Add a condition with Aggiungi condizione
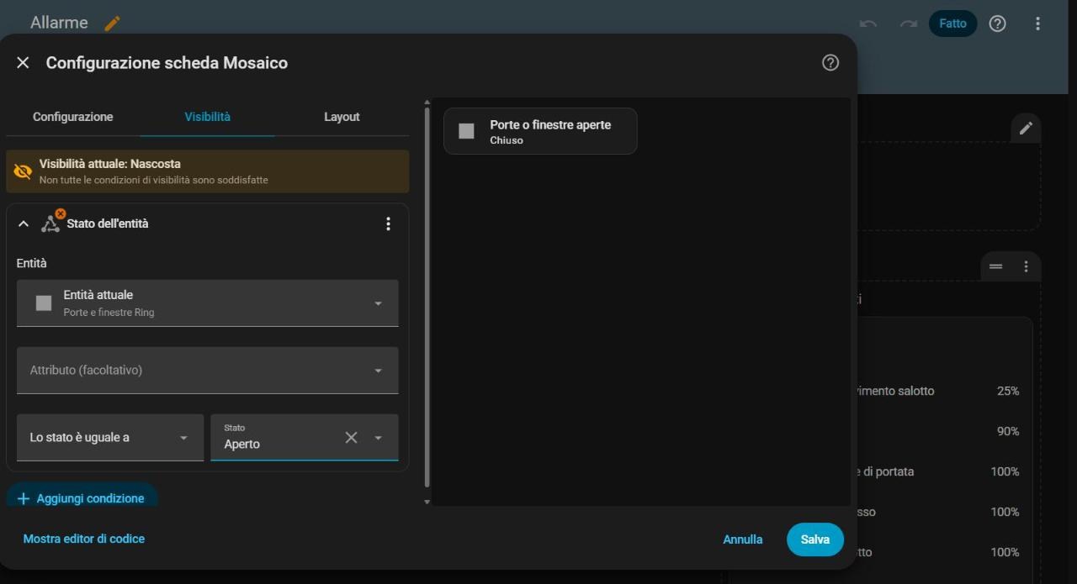The width and height of the screenshot is (1077, 584). tap(82, 498)
